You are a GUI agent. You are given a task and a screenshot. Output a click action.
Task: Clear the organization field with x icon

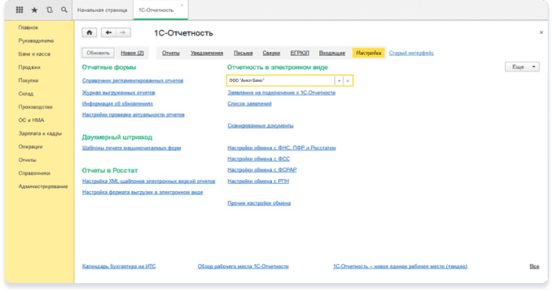(x=348, y=81)
